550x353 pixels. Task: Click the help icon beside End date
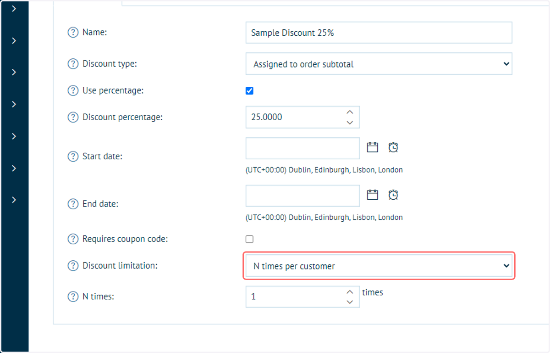(x=73, y=204)
